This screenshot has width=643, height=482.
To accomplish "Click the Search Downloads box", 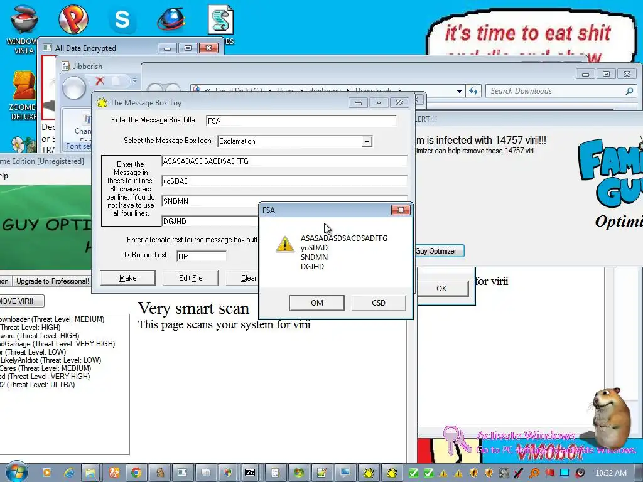I will (x=561, y=91).
